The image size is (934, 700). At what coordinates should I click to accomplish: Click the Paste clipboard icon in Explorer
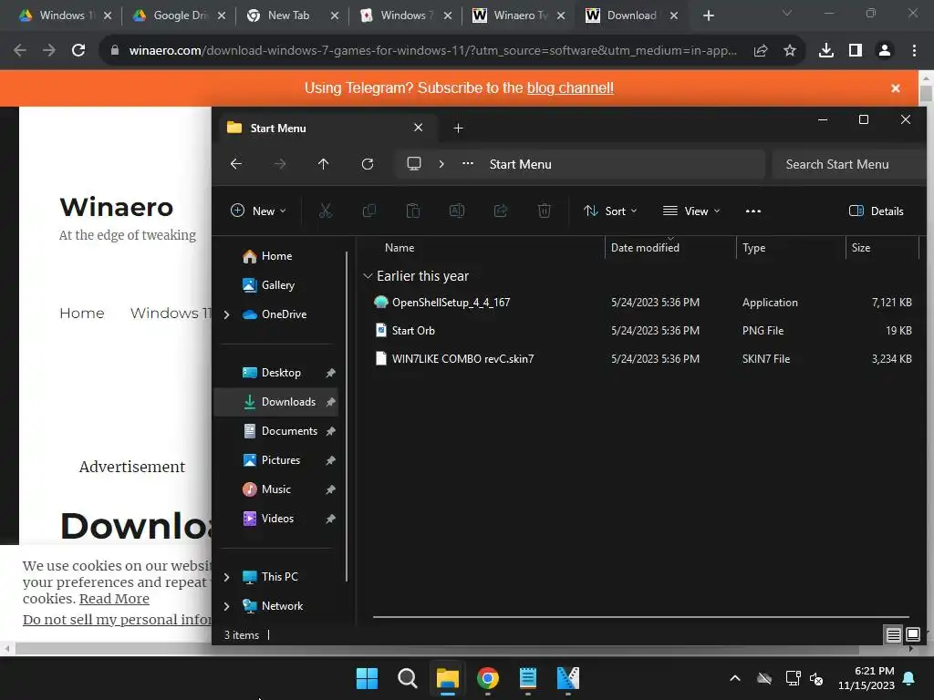click(413, 211)
